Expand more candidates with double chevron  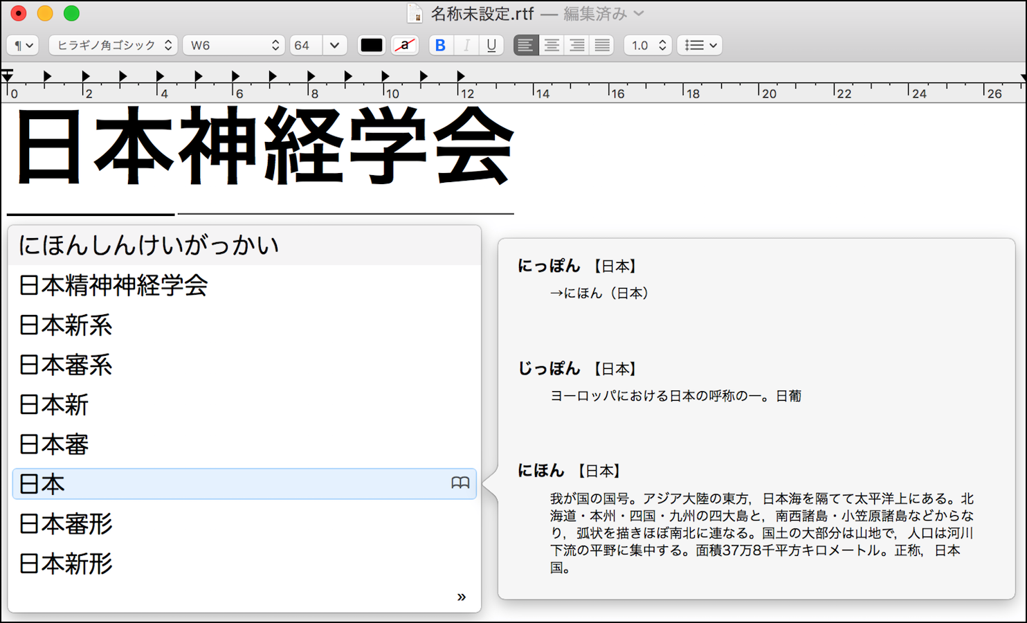coord(462,597)
